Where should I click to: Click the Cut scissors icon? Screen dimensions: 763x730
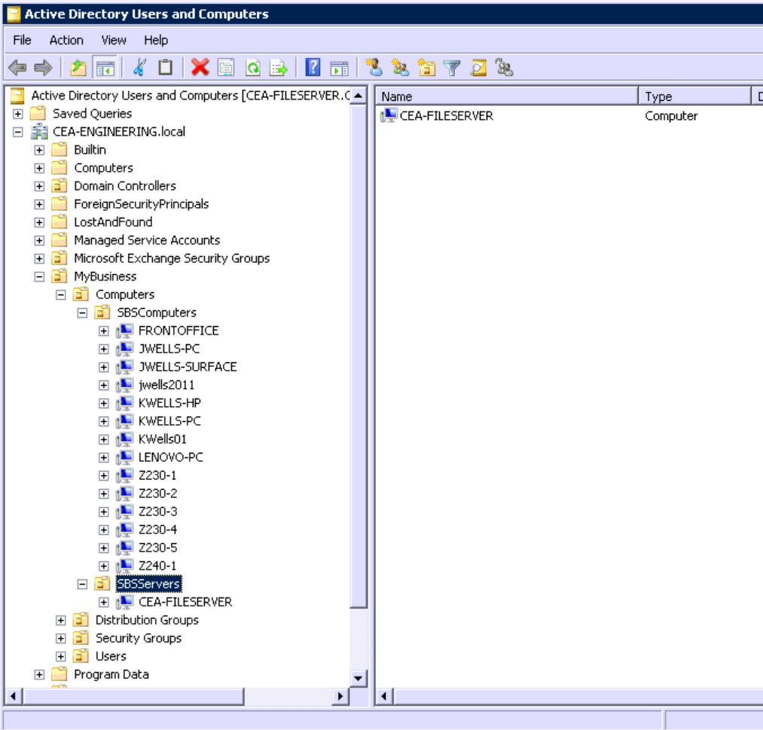click(139, 68)
